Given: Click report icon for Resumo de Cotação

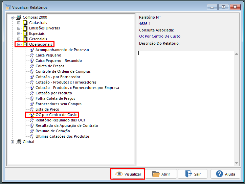Looking at the screenshot, I should click(x=32, y=131).
